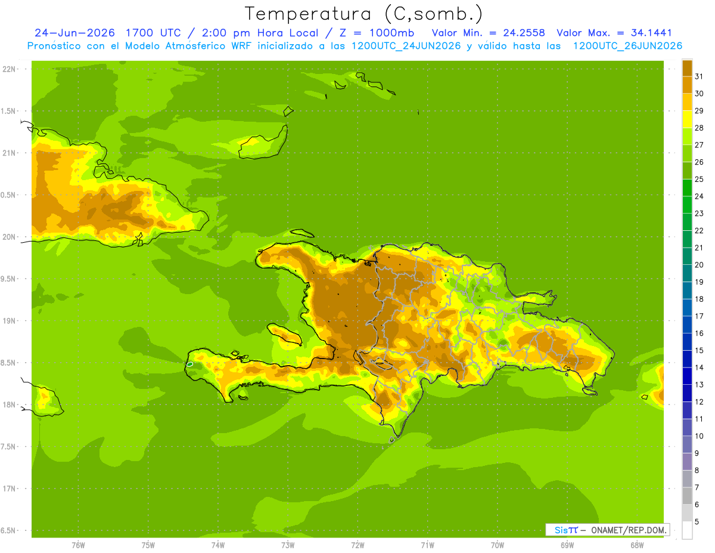
Task: Click the '22N' latitude label
Action: pyautogui.click(x=10, y=69)
